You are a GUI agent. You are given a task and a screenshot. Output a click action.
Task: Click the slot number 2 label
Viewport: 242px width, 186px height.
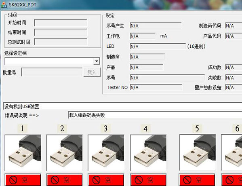62,128
